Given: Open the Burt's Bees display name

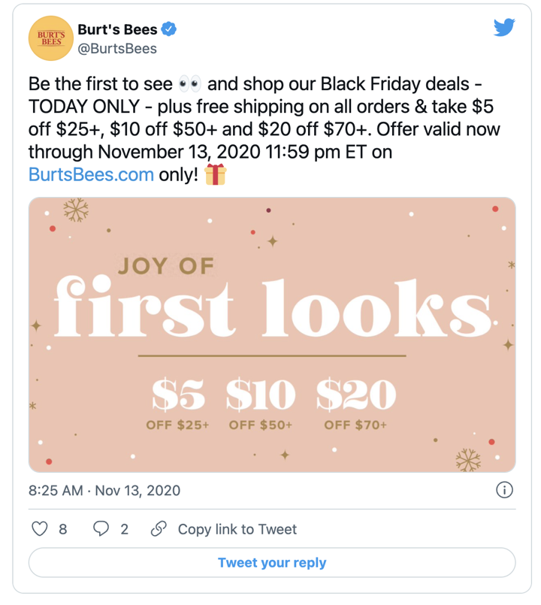Looking at the screenshot, I should pyautogui.click(x=117, y=29).
